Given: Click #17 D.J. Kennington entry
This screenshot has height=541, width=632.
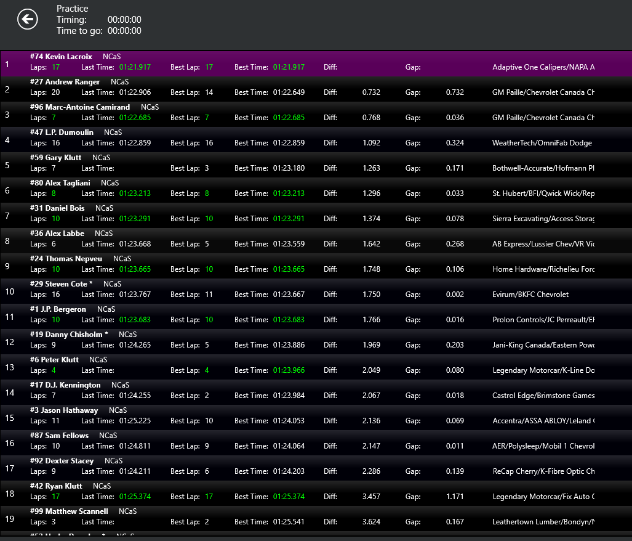Looking at the screenshot, I should [x=316, y=393].
